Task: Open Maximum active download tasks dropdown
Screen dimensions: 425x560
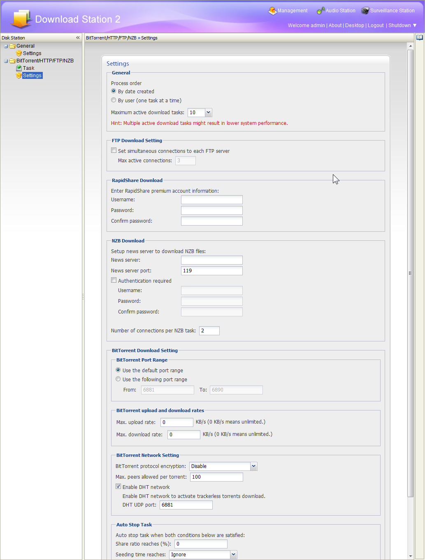Action: [208, 113]
